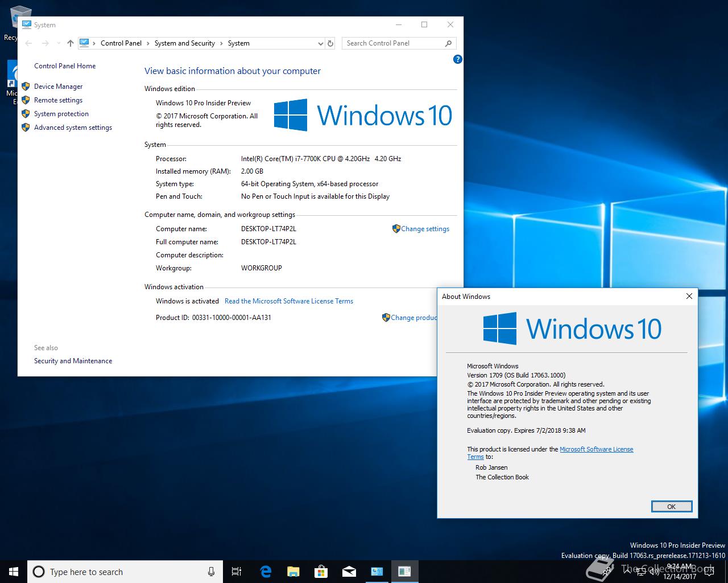
Task: Open Control Panel Home
Action: tap(65, 66)
